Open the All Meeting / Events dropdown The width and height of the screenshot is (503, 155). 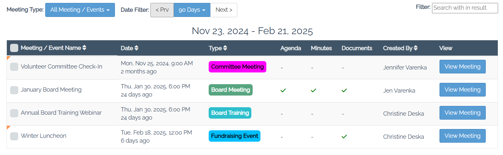click(x=80, y=10)
